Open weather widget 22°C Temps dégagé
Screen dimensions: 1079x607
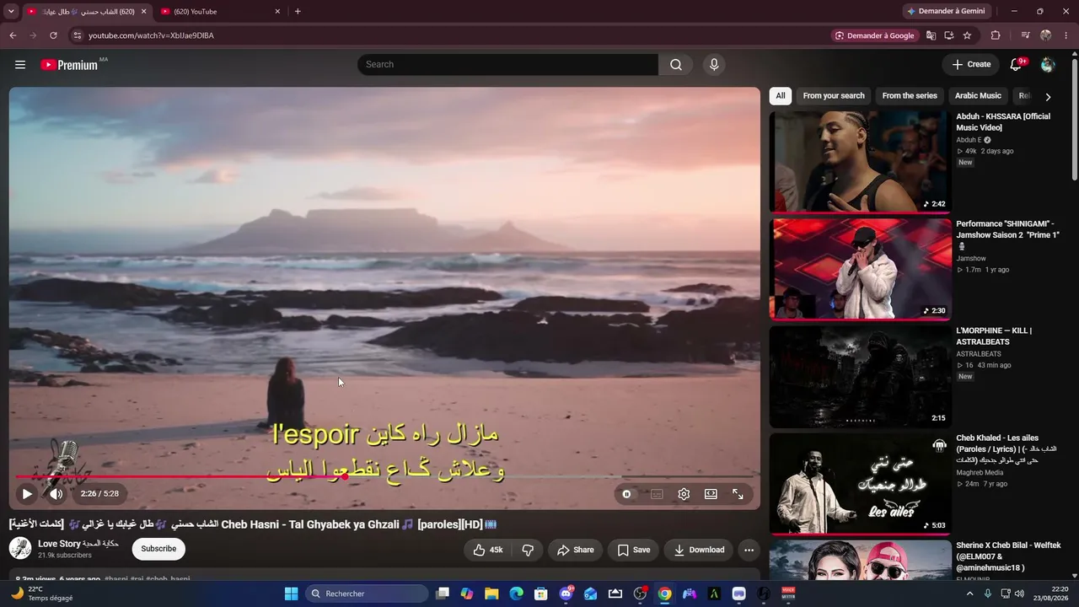coord(40,594)
